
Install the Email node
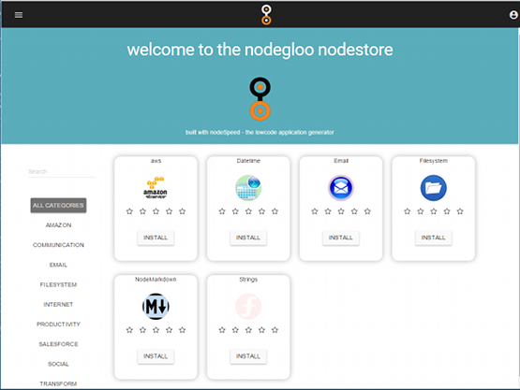(x=341, y=238)
